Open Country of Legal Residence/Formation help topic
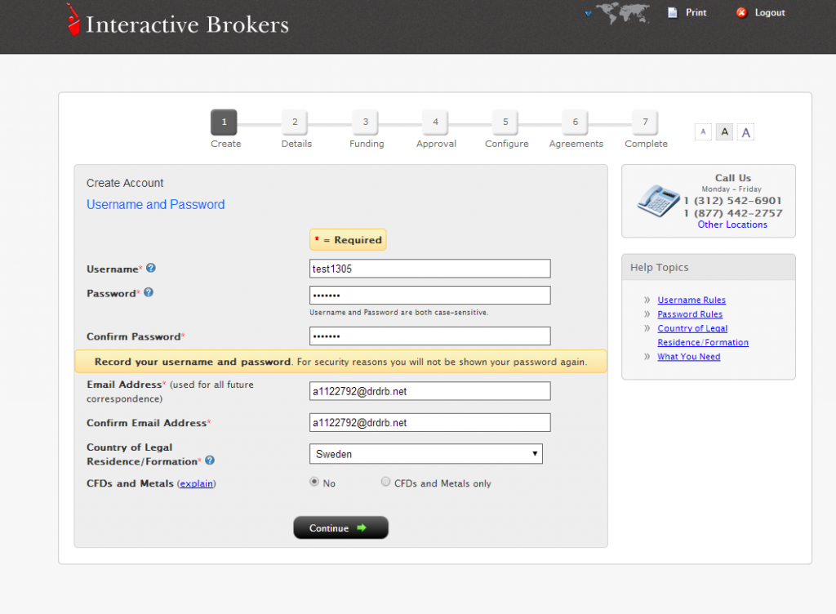The height and width of the screenshot is (614, 836). [703, 336]
